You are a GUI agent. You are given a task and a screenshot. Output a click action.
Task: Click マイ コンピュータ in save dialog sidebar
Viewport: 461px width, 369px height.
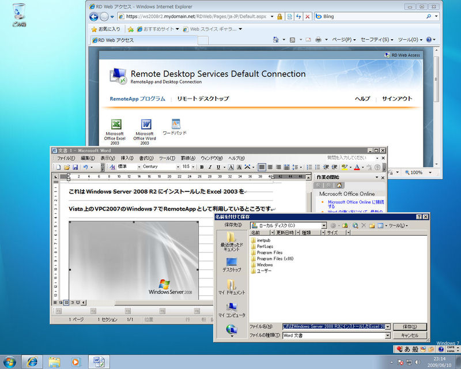pos(232,310)
